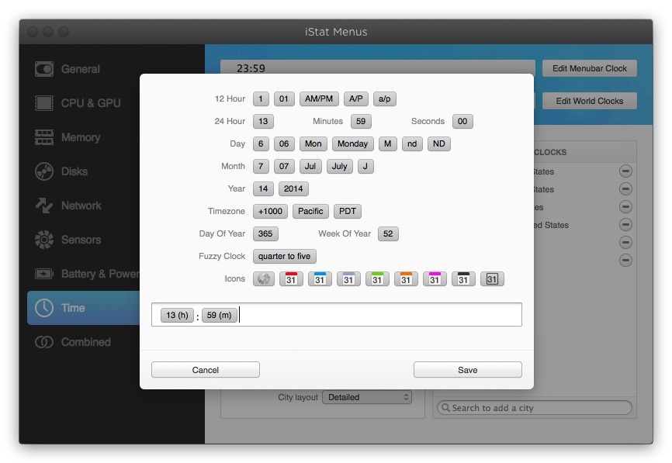This screenshot has height=463, width=672.
Task: Pick the magenta calendar icon token
Action: (x=435, y=279)
